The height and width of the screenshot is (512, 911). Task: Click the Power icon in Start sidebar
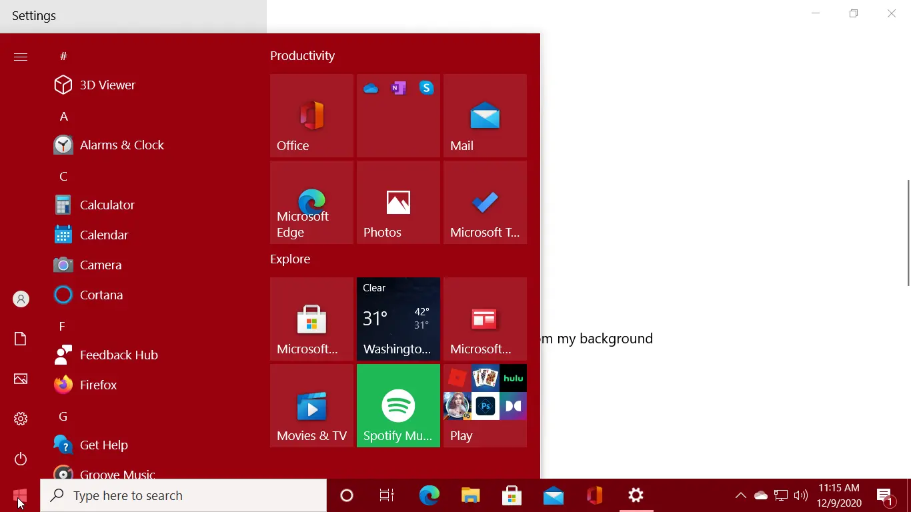(21, 459)
